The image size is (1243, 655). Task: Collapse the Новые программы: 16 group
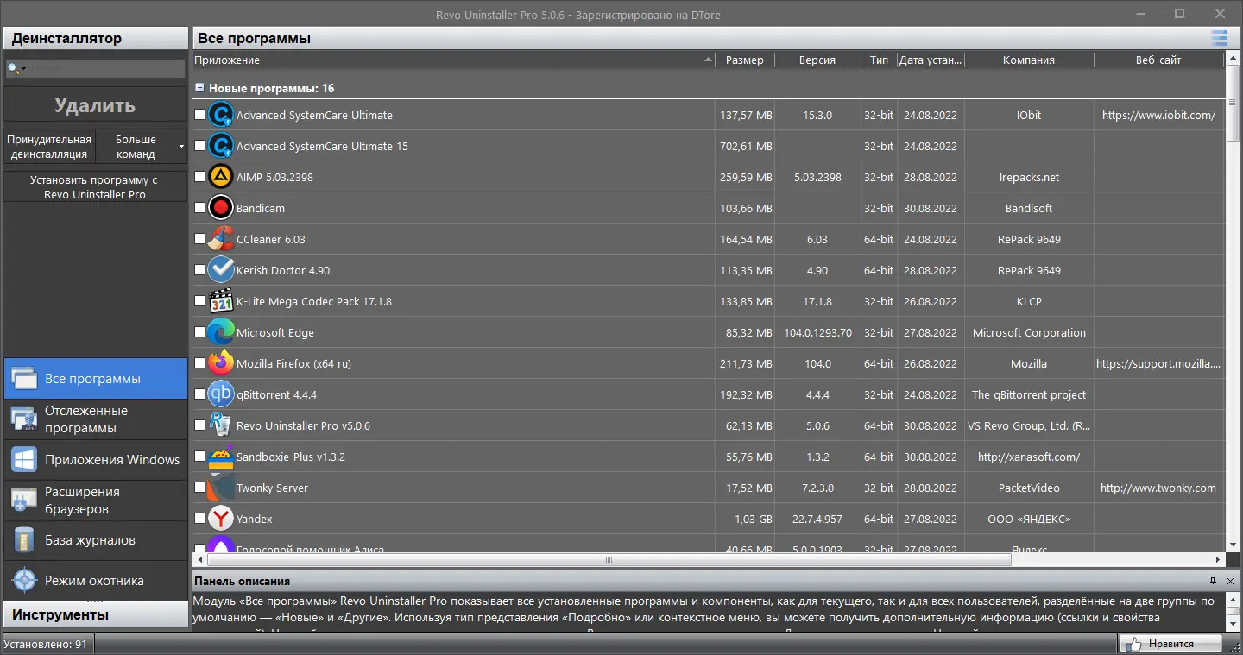point(199,88)
